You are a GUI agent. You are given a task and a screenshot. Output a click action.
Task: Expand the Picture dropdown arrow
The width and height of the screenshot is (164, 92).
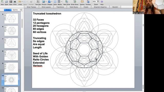pos(46,2)
